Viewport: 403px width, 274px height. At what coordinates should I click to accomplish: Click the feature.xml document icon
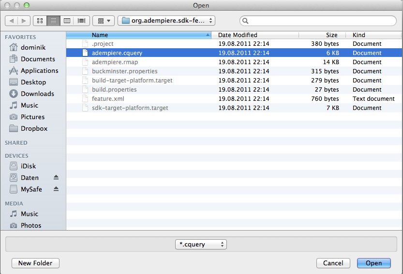coord(85,99)
